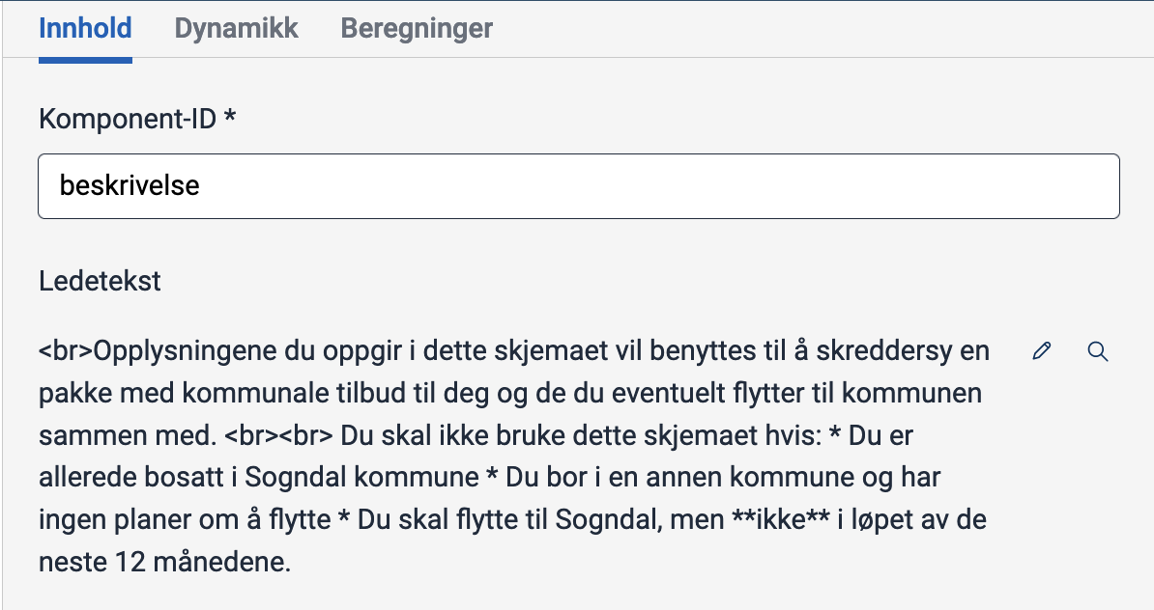This screenshot has width=1154, height=610.
Task: Switch to the Dynamikk tab
Action: pos(236,29)
